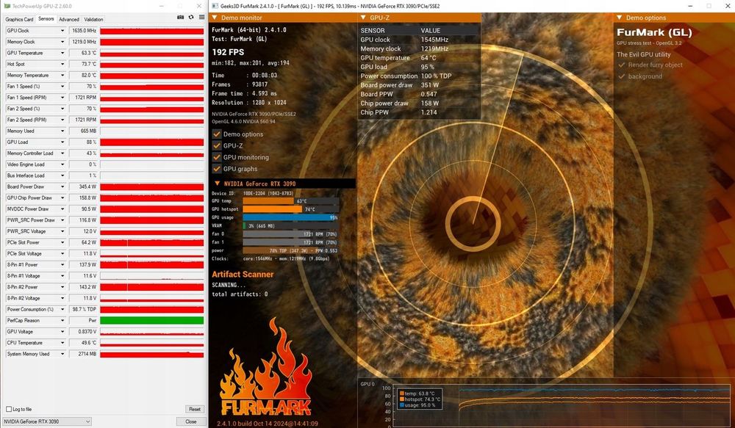The width and height of the screenshot is (735, 428).
Task: Toggle the GPU monitoring checkbox
Action: pyautogui.click(x=217, y=157)
